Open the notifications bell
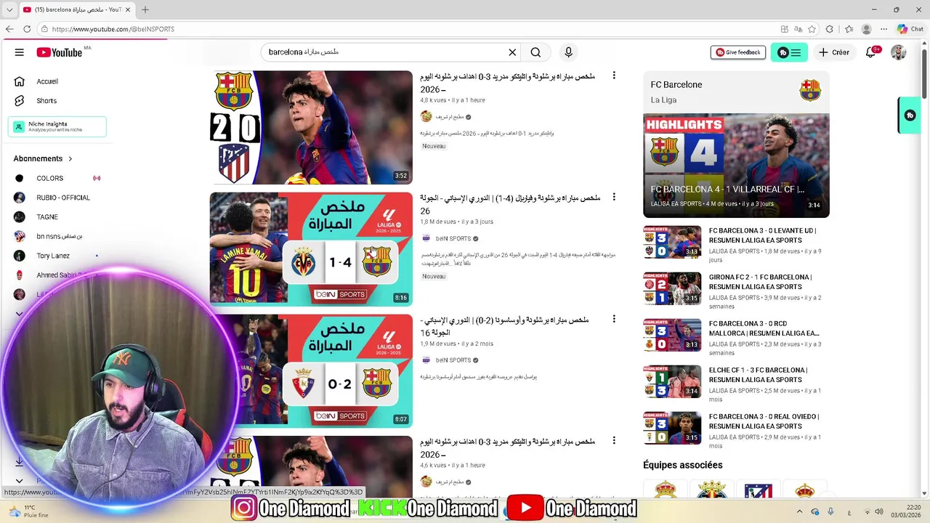930x523 pixels. click(871, 52)
